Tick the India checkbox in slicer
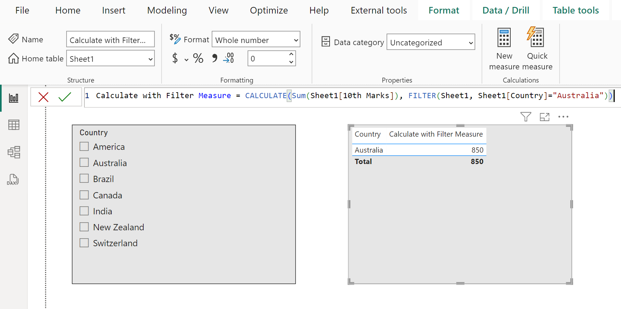 pyautogui.click(x=84, y=211)
